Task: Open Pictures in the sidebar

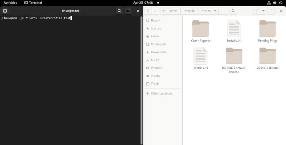Action: pyautogui.click(x=163, y=68)
